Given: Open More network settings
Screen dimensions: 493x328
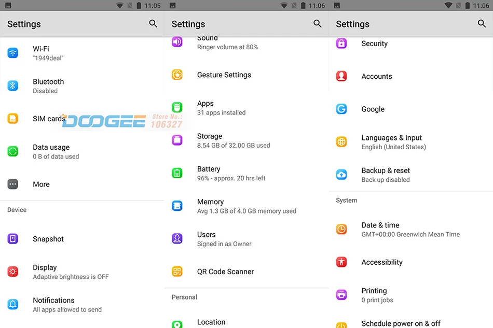Looking at the screenshot, I should (x=82, y=184).
